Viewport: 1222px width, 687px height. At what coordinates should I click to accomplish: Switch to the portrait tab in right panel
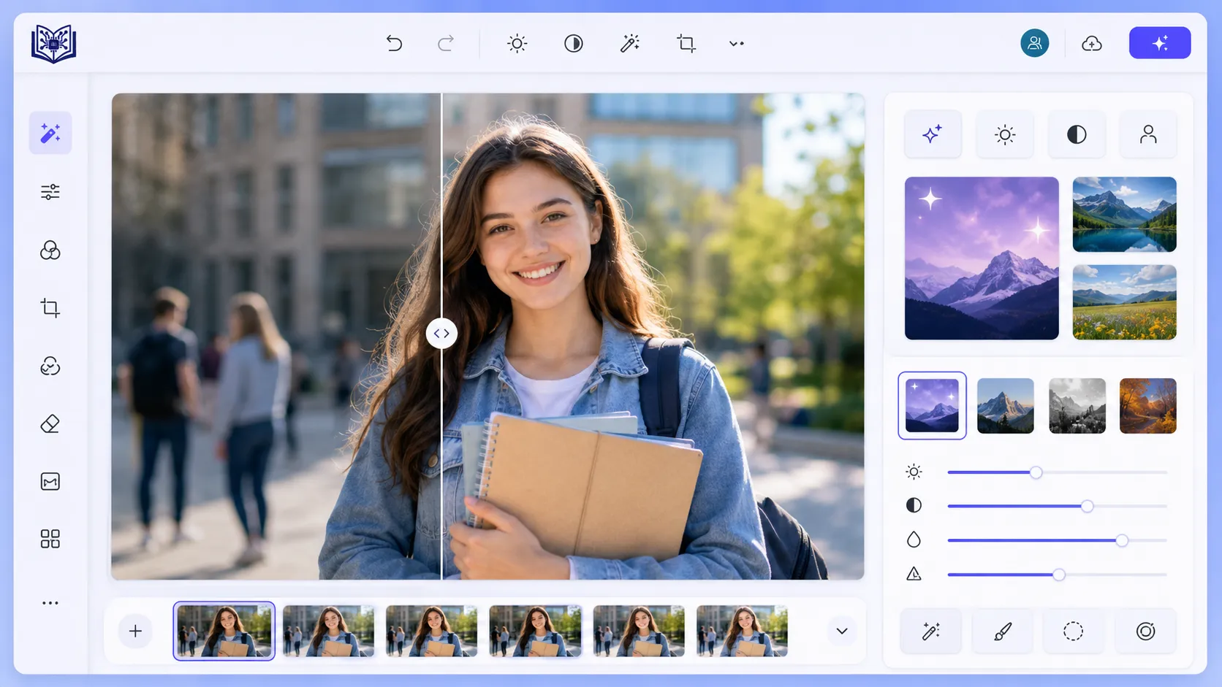pos(1148,134)
